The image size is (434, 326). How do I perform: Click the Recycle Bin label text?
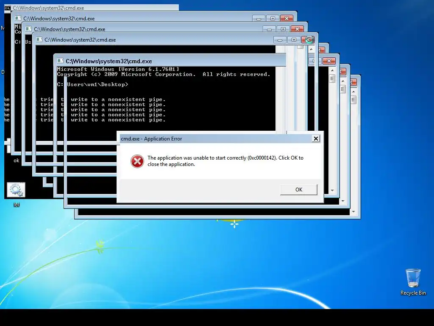tap(413, 293)
